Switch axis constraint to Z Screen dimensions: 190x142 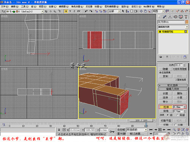[74, 11]
